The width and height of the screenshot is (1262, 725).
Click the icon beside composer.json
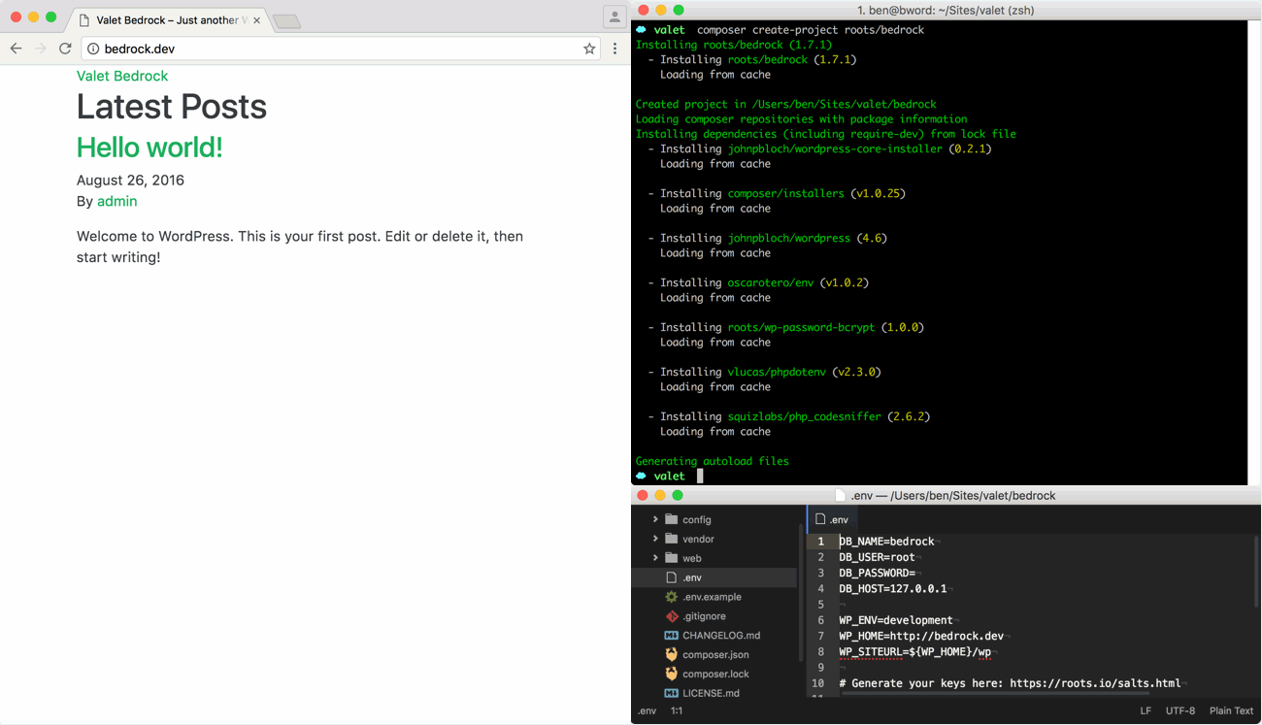[671, 655]
